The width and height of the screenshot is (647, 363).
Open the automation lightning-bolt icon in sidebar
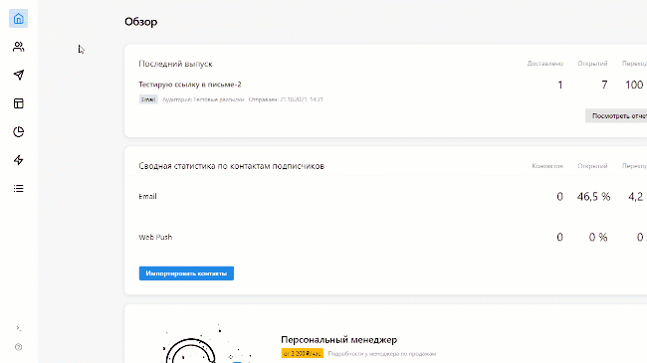tap(19, 160)
